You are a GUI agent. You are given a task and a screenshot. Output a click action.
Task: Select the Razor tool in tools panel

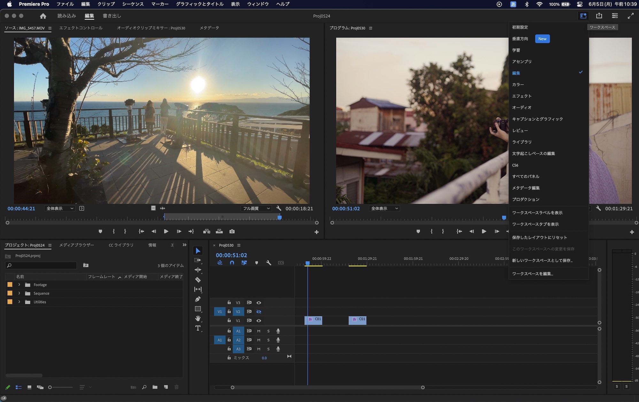(198, 280)
